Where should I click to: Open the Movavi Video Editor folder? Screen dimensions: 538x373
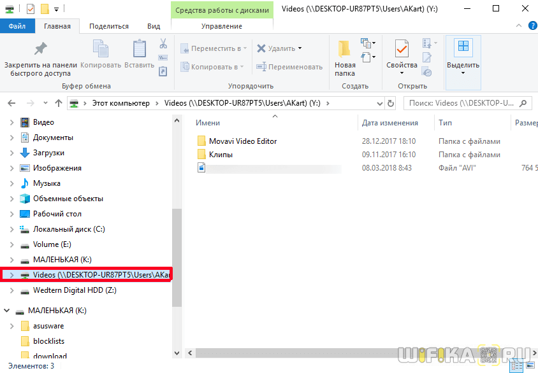click(242, 141)
